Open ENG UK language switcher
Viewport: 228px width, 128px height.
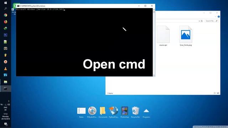[x=5, y=108]
